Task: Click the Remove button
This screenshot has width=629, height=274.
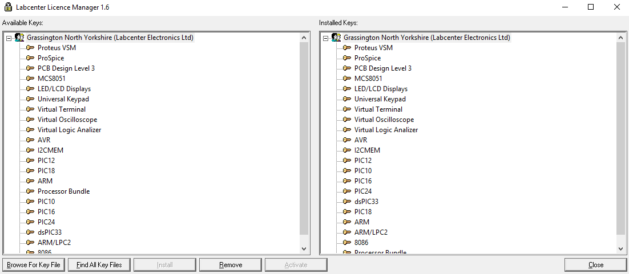Action: click(231, 265)
